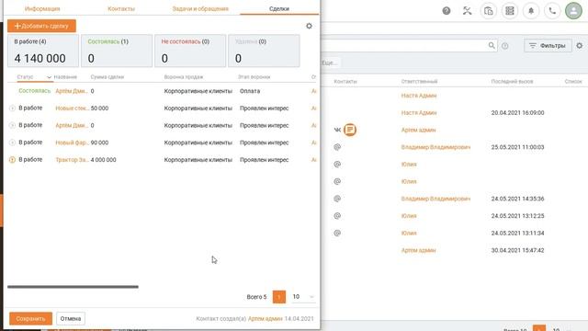Select the Сделки tab

pos(279,8)
